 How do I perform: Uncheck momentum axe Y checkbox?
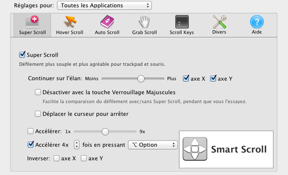[x=213, y=79]
